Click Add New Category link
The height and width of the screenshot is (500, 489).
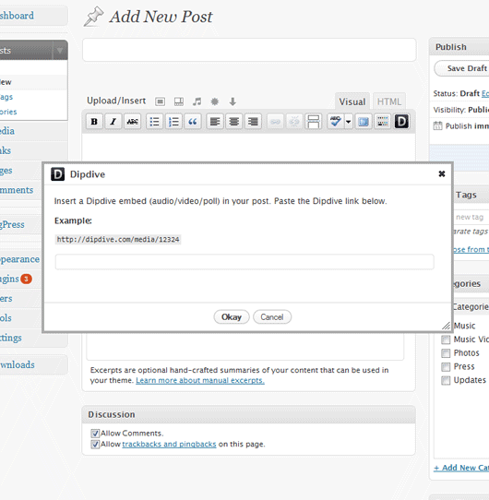click(461, 468)
